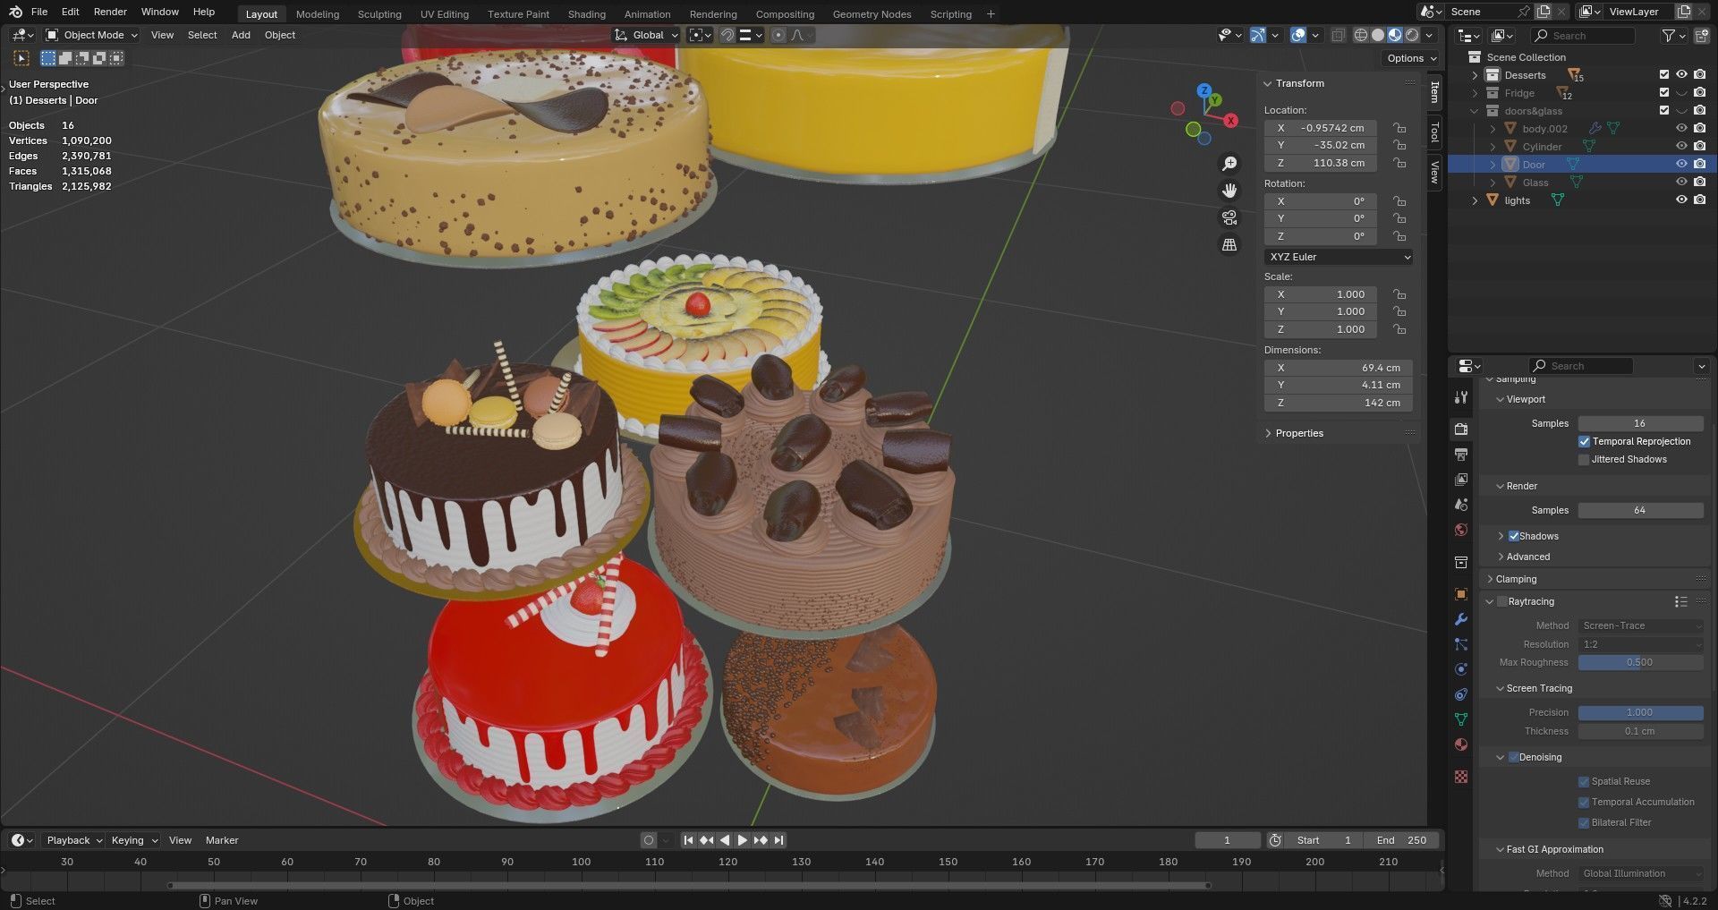
Task: Expand the Desserts collection
Action: (1475, 75)
